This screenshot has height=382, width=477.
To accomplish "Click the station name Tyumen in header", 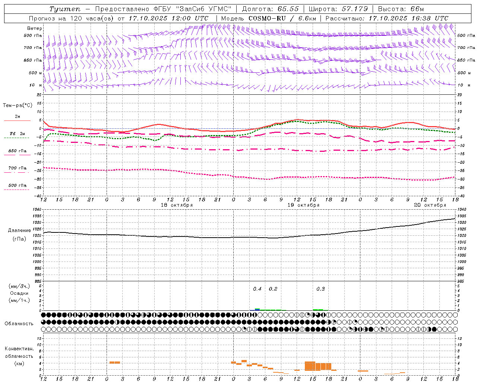I will pyautogui.click(x=64, y=9).
